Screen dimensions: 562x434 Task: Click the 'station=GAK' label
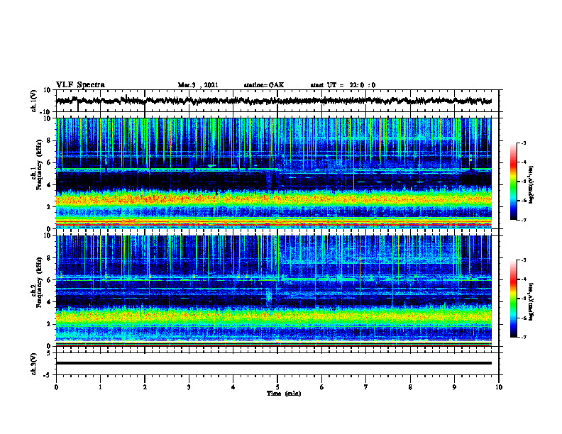[264, 85]
